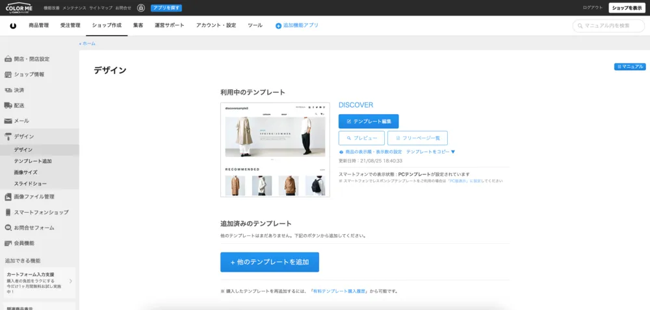Click the DISCOVER template preview thumbnail
This screenshot has width=650, height=310.
pos(275,149)
